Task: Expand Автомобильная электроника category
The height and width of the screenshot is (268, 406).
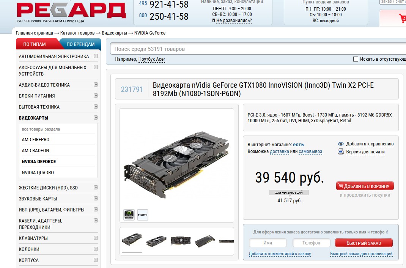Action: tap(96, 56)
